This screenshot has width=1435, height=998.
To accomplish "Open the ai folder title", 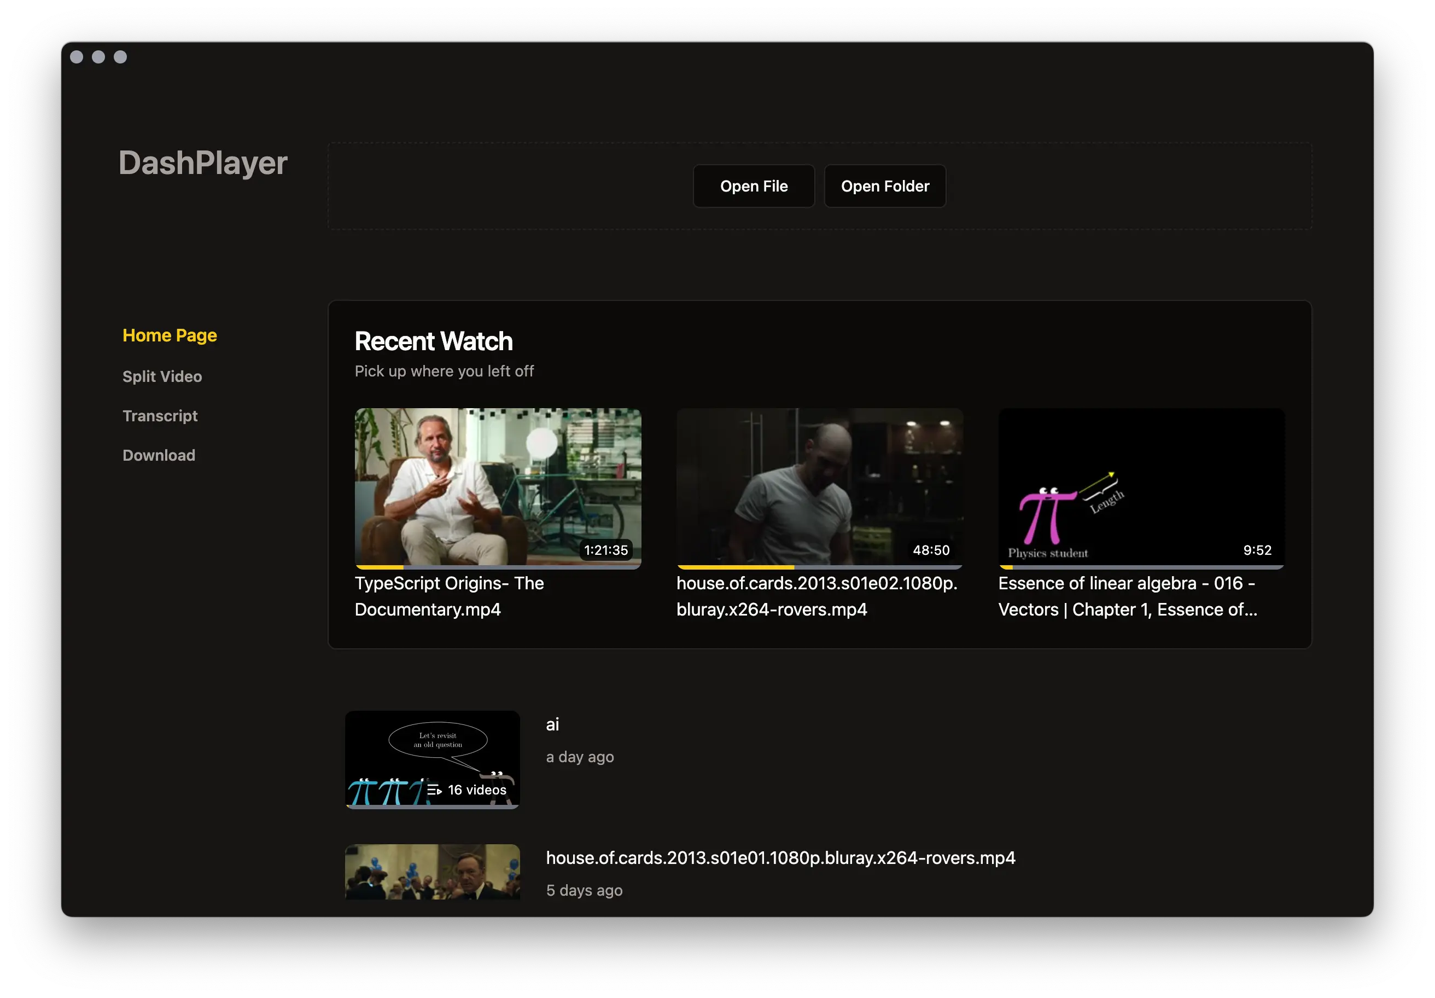I will pos(552,724).
